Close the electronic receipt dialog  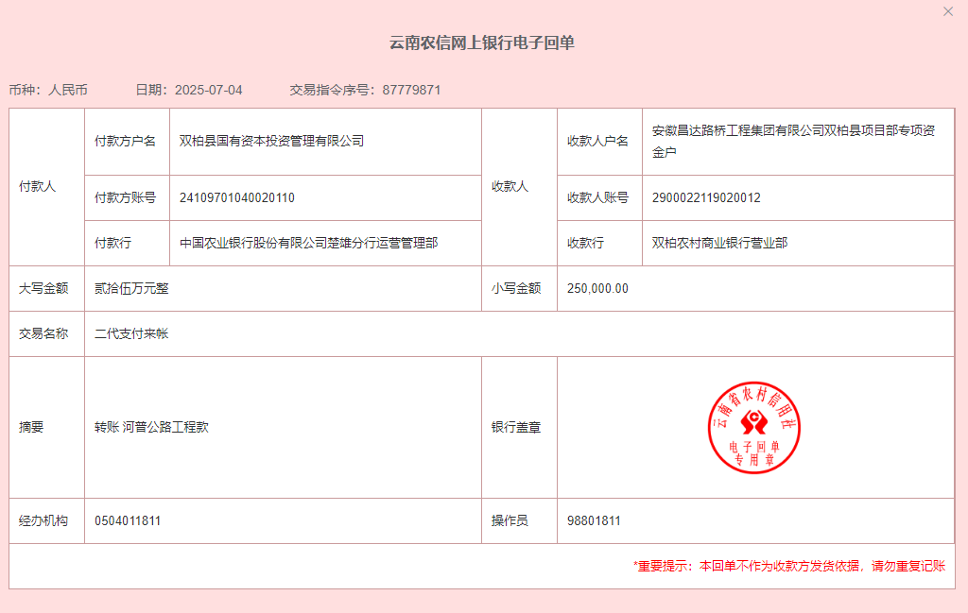click(948, 11)
